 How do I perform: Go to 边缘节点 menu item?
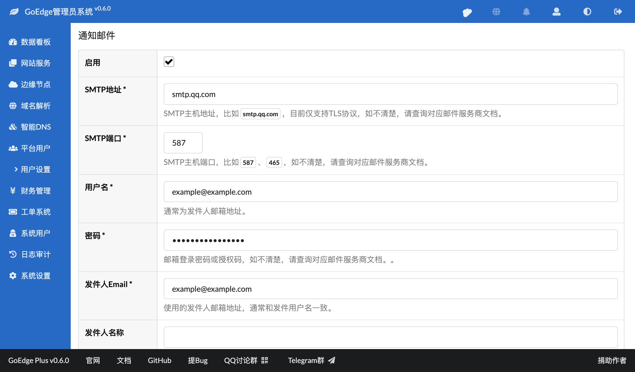point(35,84)
